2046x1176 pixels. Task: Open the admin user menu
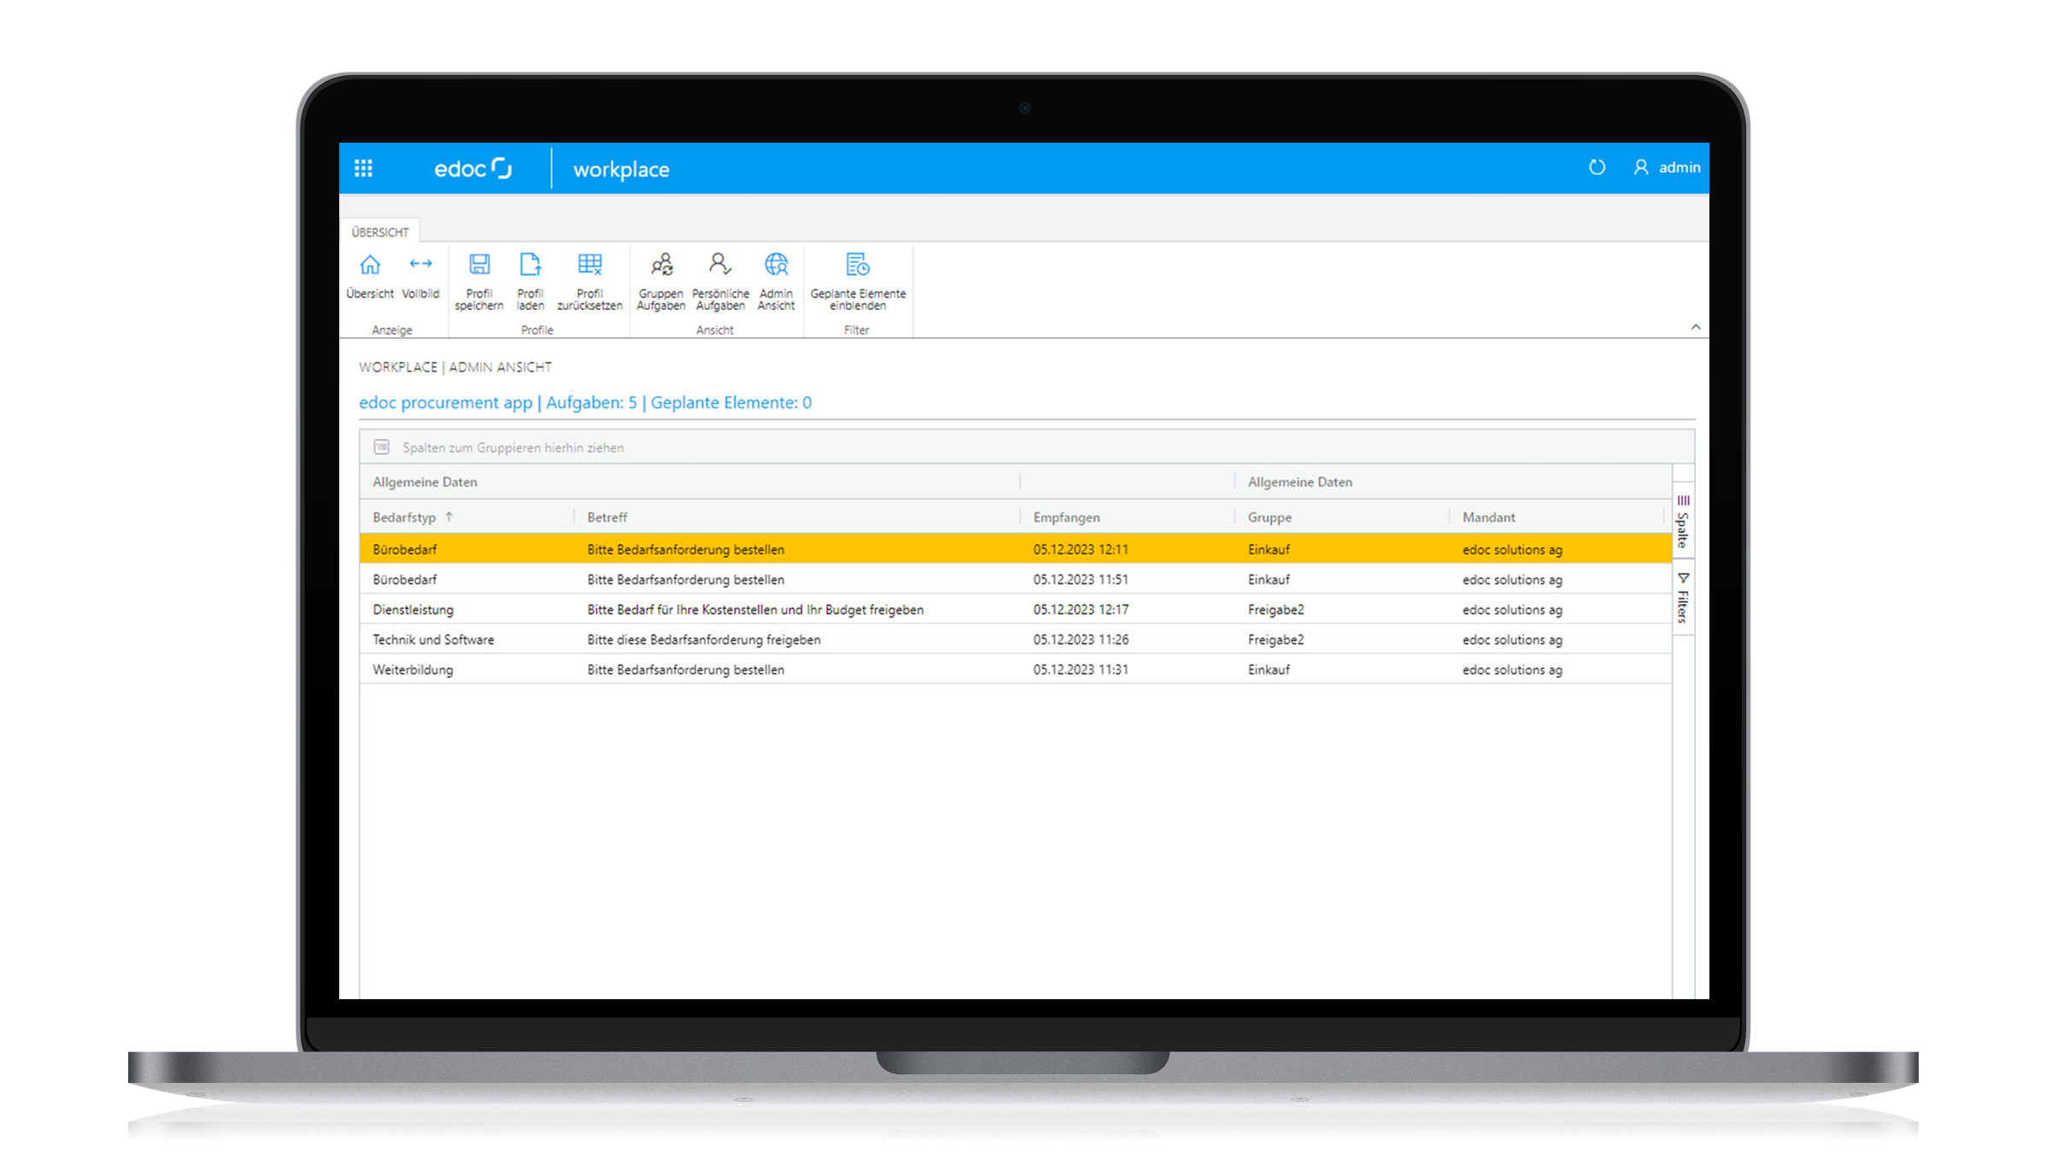pyautogui.click(x=1667, y=167)
